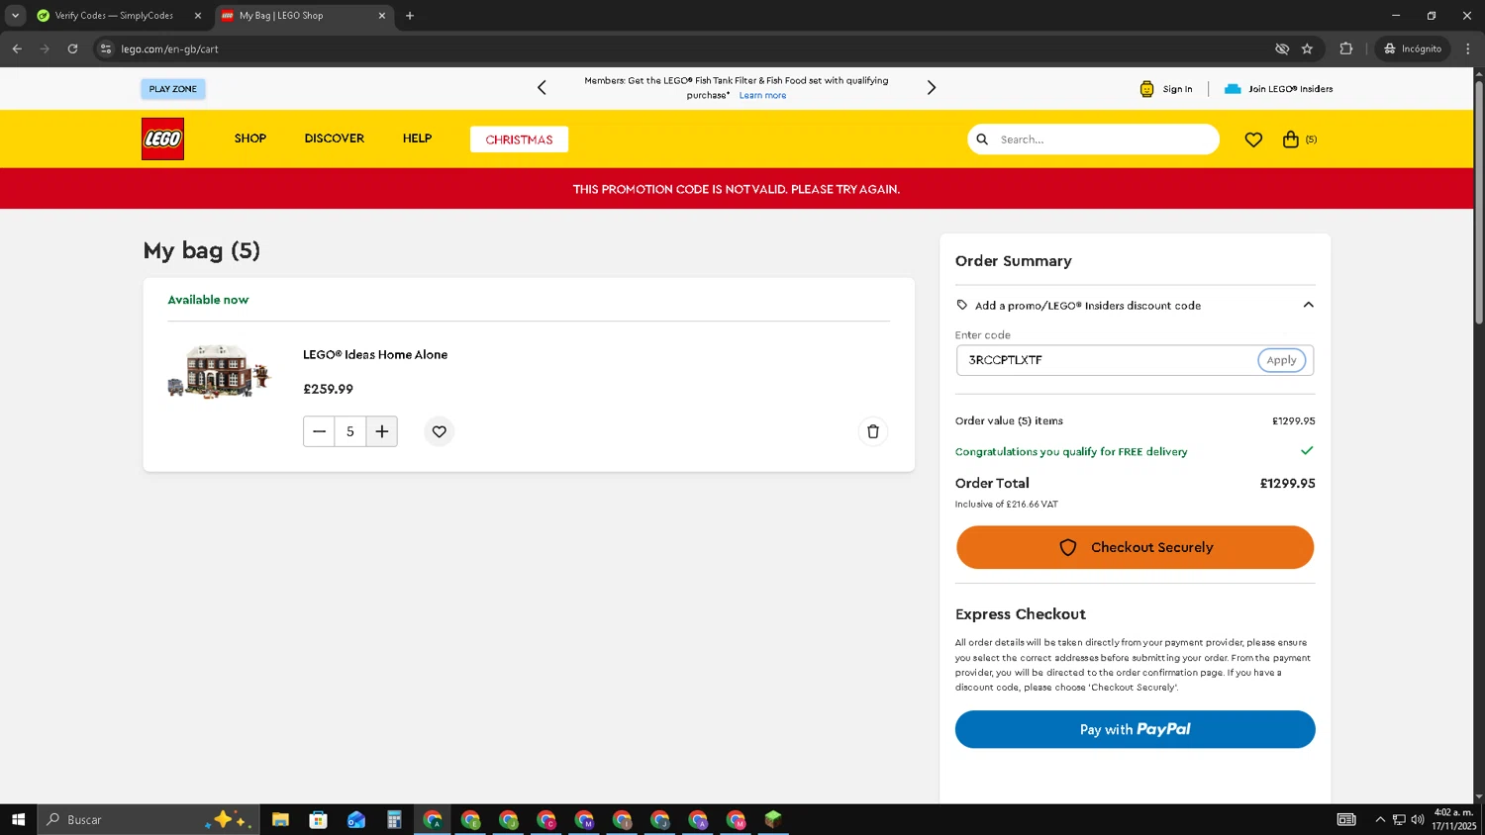Close the Verify Codes SimplyCodes tab
The image size is (1485, 835).
click(x=197, y=16)
